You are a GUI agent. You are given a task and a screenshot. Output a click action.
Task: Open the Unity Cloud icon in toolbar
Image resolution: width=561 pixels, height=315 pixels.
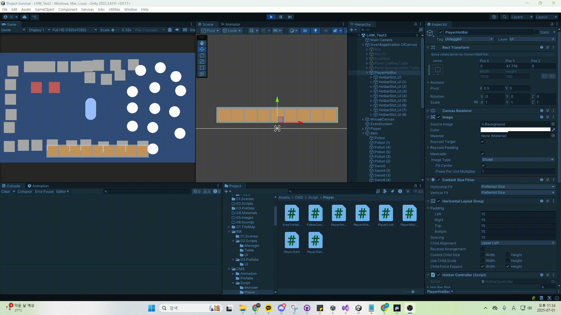(25, 17)
